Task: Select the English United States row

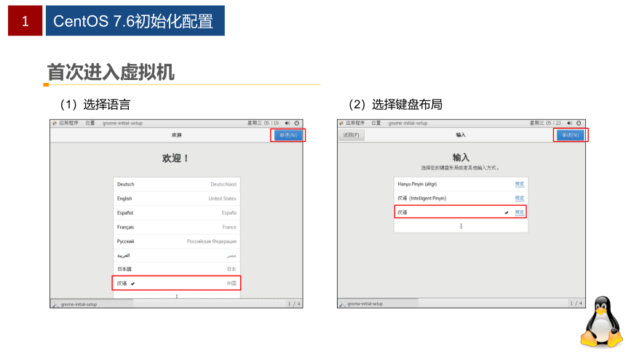Action: point(177,199)
